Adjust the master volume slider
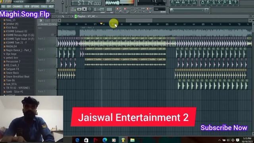 click(x=63, y=3)
